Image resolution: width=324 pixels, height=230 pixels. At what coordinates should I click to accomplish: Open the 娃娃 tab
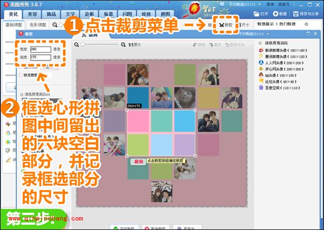click(146, 14)
